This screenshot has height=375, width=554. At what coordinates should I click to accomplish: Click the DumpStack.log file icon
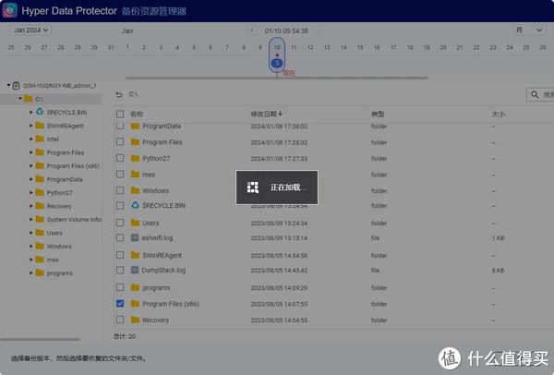click(x=135, y=270)
